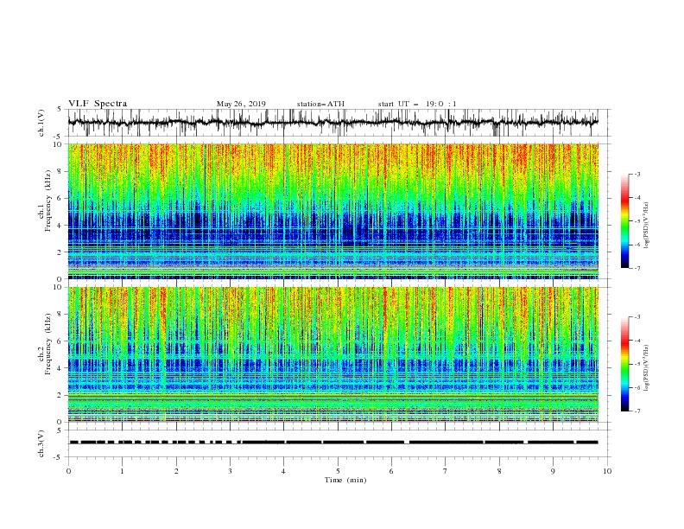Screen dimensions: 684x529
Task: Select the ch.2 colorbar "log(PSD)(V²/Hz)" label
Action: point(646,367)
